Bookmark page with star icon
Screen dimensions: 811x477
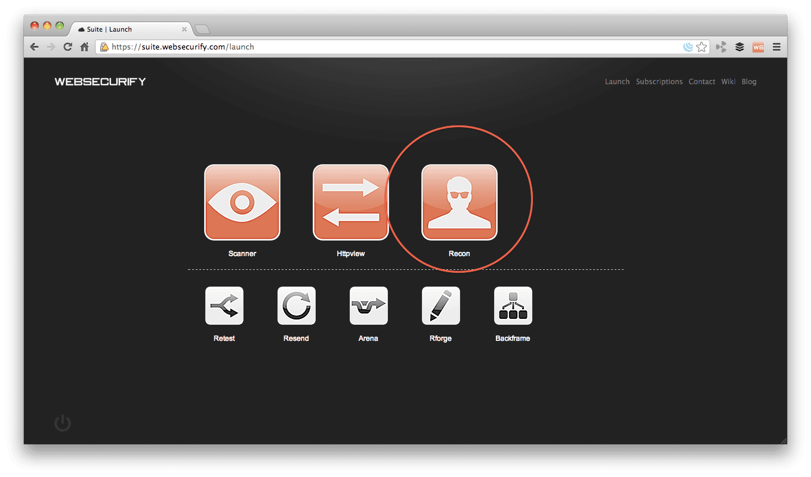702,47
